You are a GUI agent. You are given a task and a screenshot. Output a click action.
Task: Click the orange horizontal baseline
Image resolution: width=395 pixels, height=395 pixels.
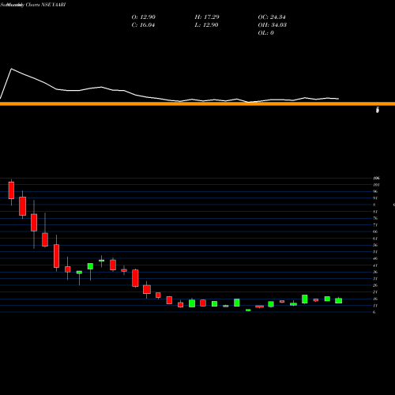(x=197, y=103)
